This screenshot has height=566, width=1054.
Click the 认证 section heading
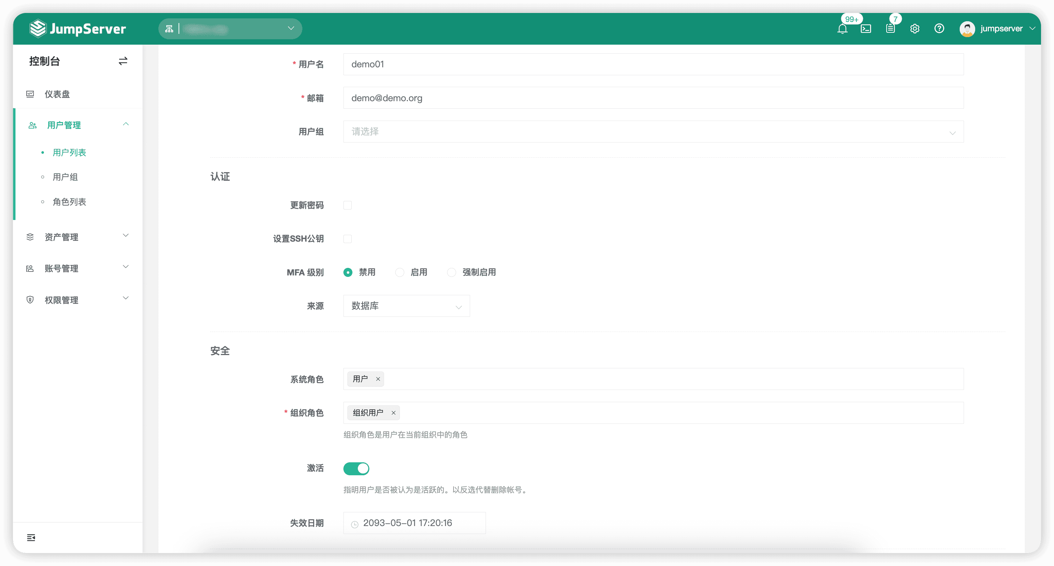220,177
